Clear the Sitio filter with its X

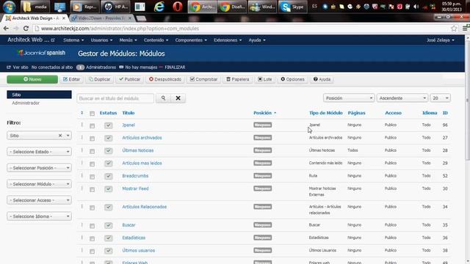[x=60, y=136]
